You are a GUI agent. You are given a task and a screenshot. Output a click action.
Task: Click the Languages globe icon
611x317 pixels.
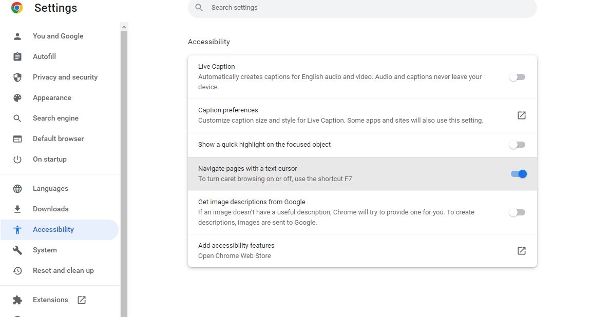click(17, 188)
